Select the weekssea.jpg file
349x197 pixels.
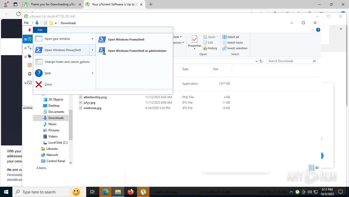tap(92, 108)
